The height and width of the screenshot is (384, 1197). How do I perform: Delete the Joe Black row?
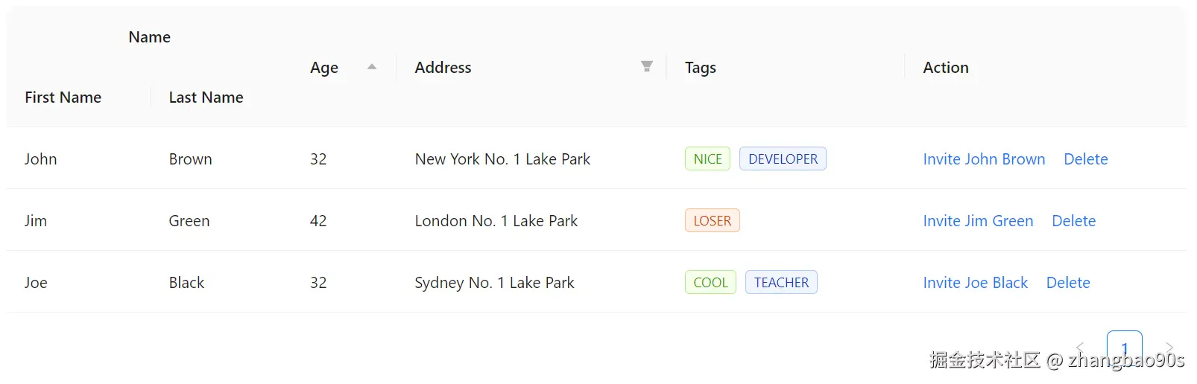1067,283
